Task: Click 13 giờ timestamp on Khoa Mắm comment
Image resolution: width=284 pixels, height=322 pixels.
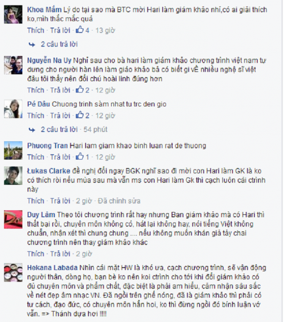Action: click(x=105, y=30)
